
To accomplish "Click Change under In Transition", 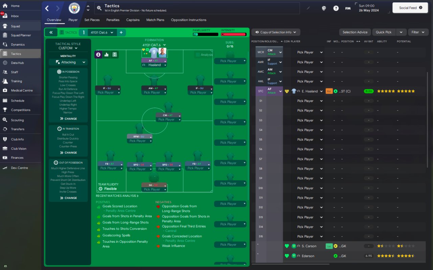I will [x=68, y=153].
